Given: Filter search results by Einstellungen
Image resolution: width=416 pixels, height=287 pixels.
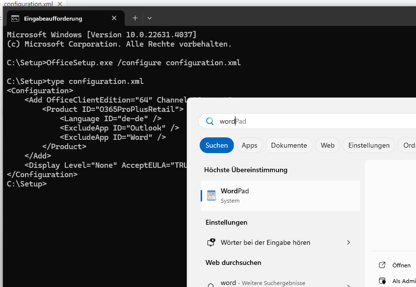Looking at the screenshot, I should click(x=369, y=145).
